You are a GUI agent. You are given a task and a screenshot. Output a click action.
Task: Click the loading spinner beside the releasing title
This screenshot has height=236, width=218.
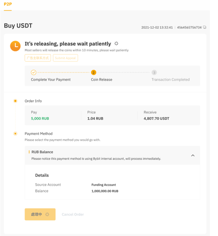pos(117,44)
